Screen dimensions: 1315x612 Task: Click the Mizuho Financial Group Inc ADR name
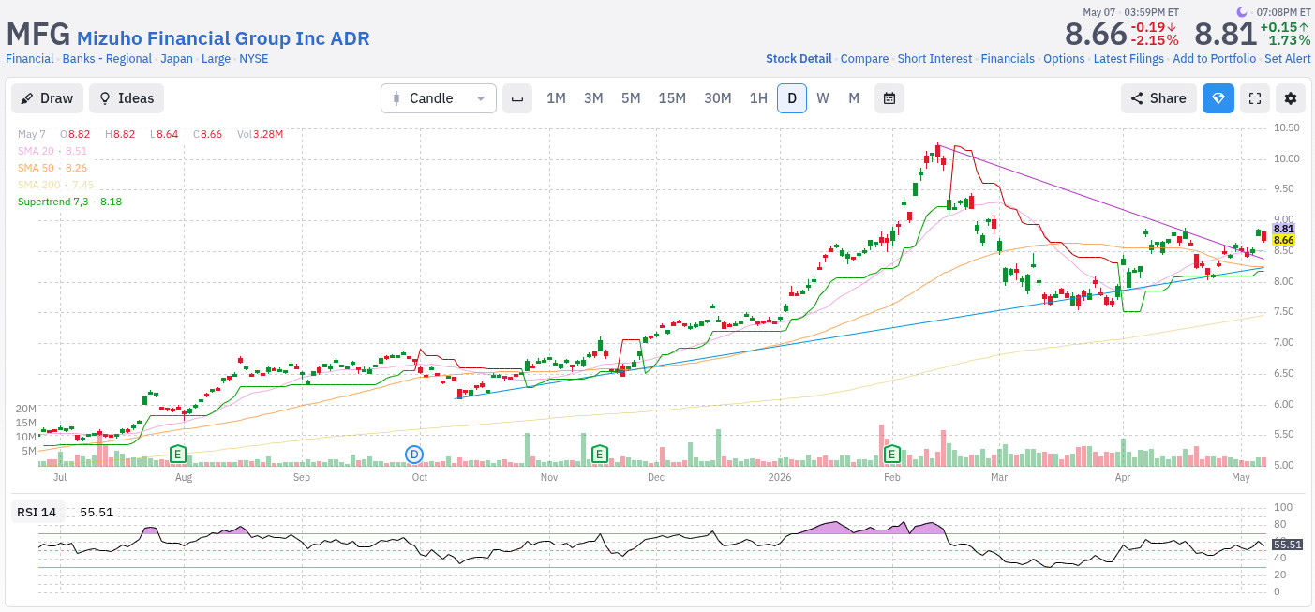click(223, 38)
